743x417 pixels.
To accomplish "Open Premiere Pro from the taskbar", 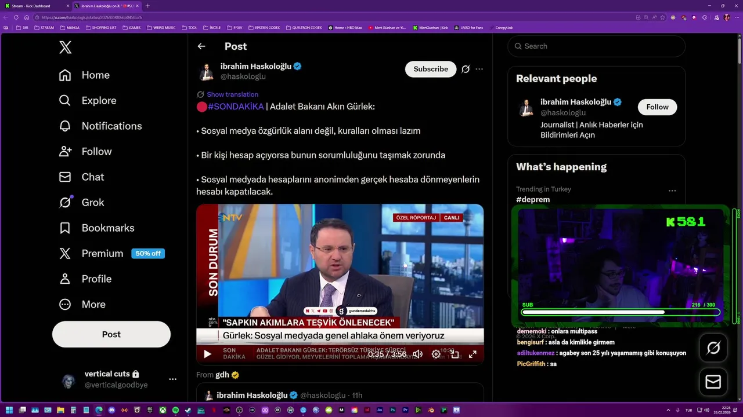I will point(405,410).
